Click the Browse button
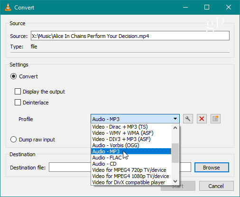The height and width of the screenshot is (197, 240). click(212, 168)
